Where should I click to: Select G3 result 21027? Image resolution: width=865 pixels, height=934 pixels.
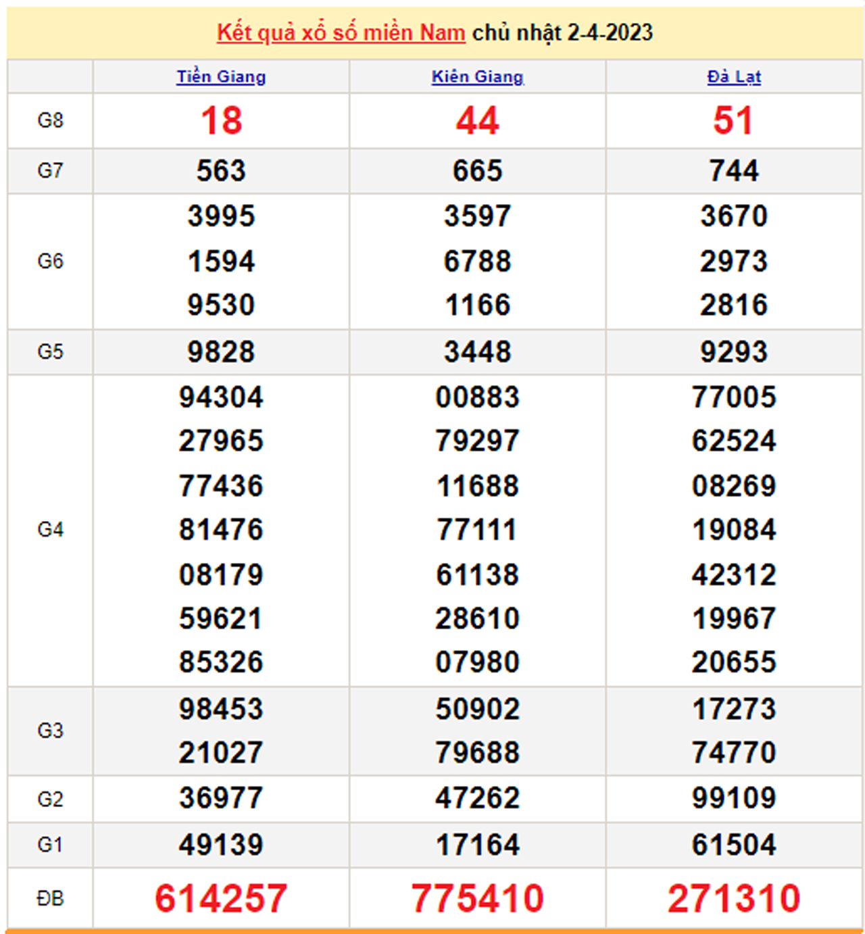pos(221,753)
